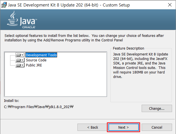Select the Source Code tree item
This screenshot has height=134, width=176.
pyautogui.click(x=36, y=60)
